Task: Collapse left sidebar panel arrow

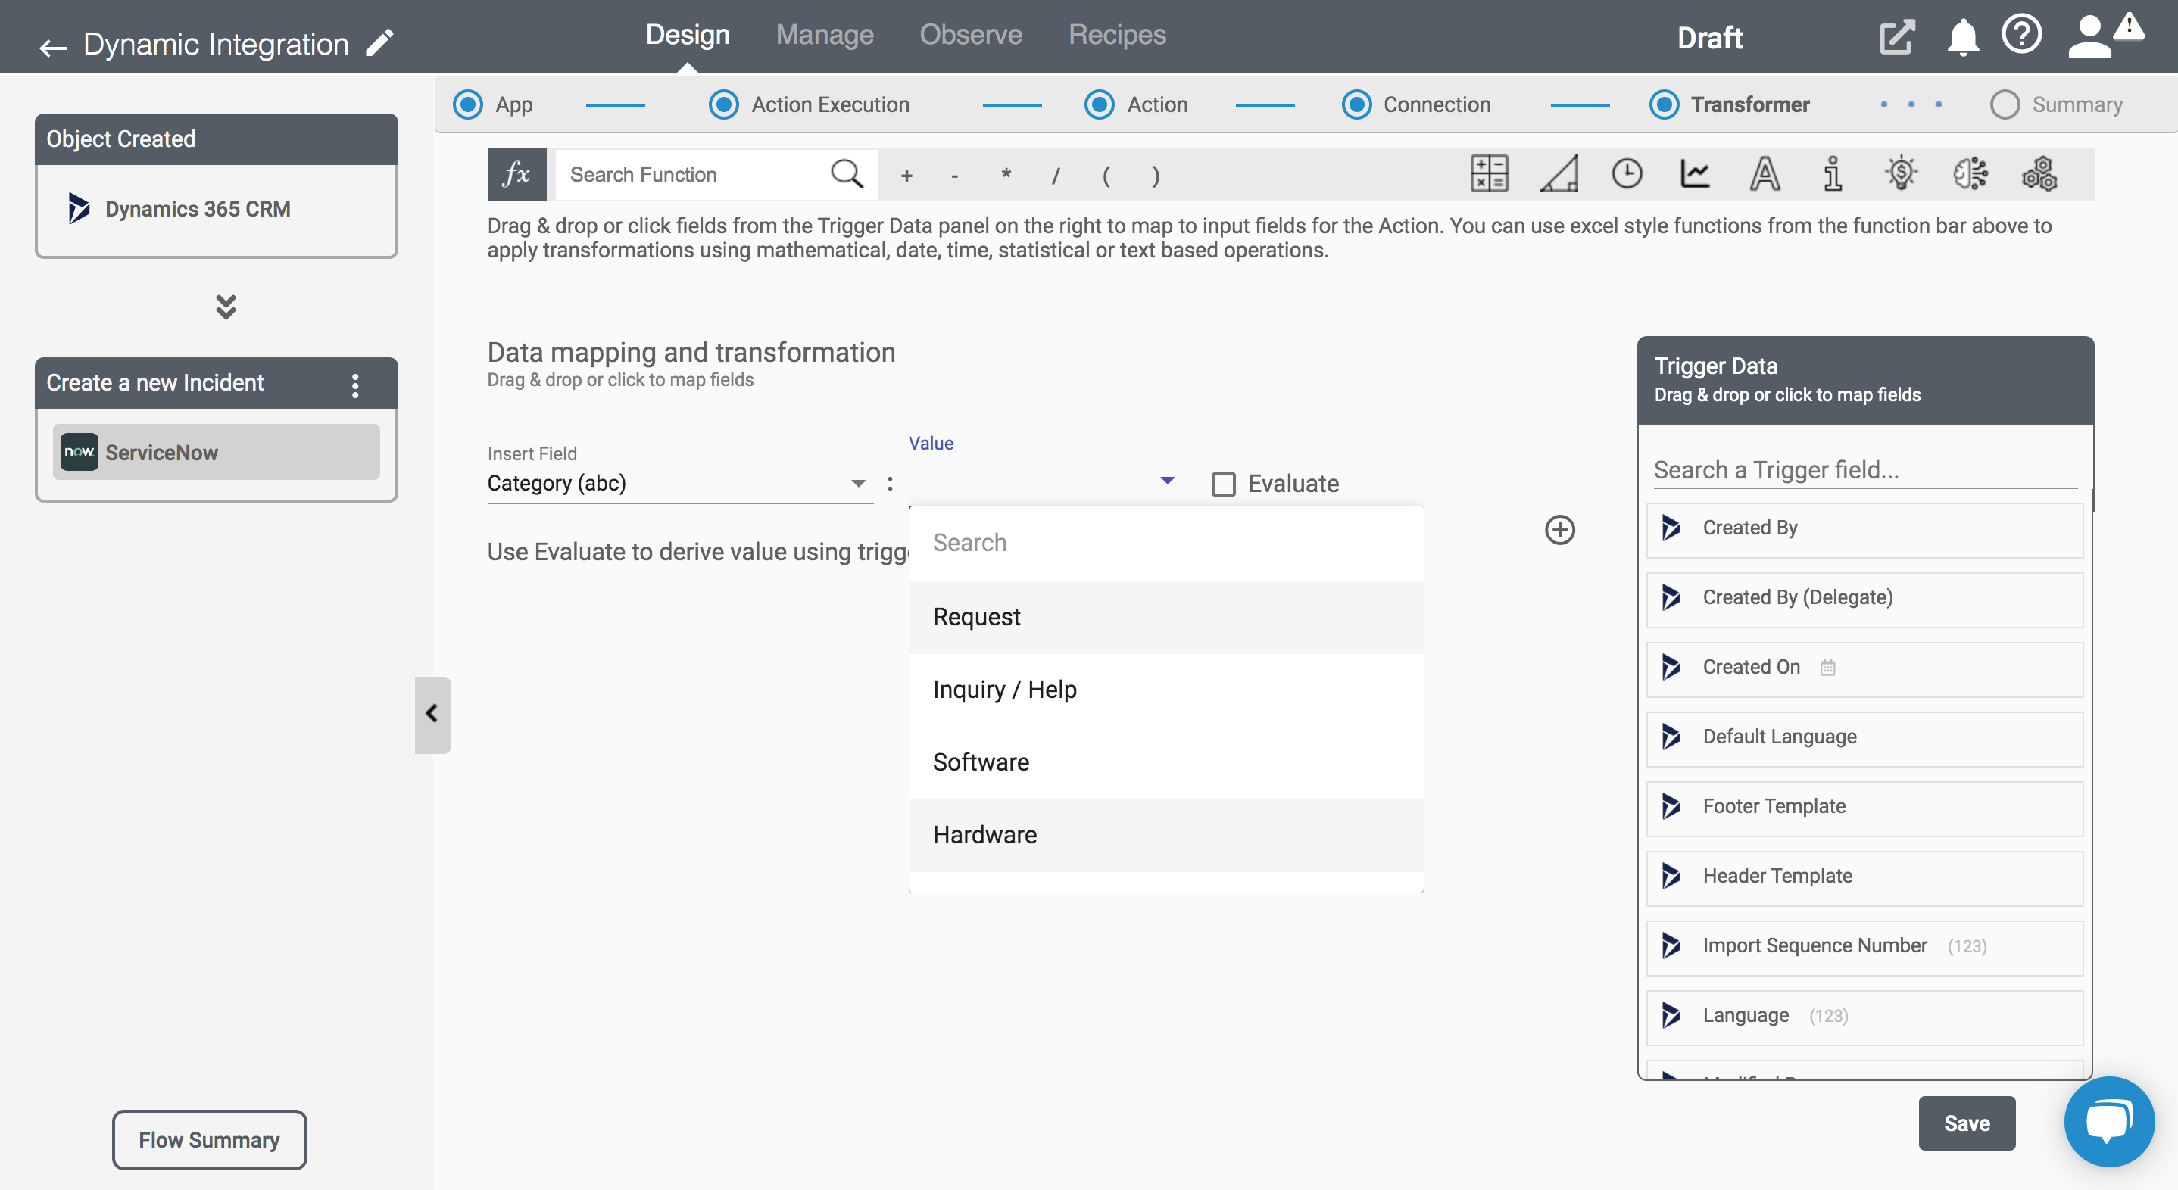Action: point(432,714)
